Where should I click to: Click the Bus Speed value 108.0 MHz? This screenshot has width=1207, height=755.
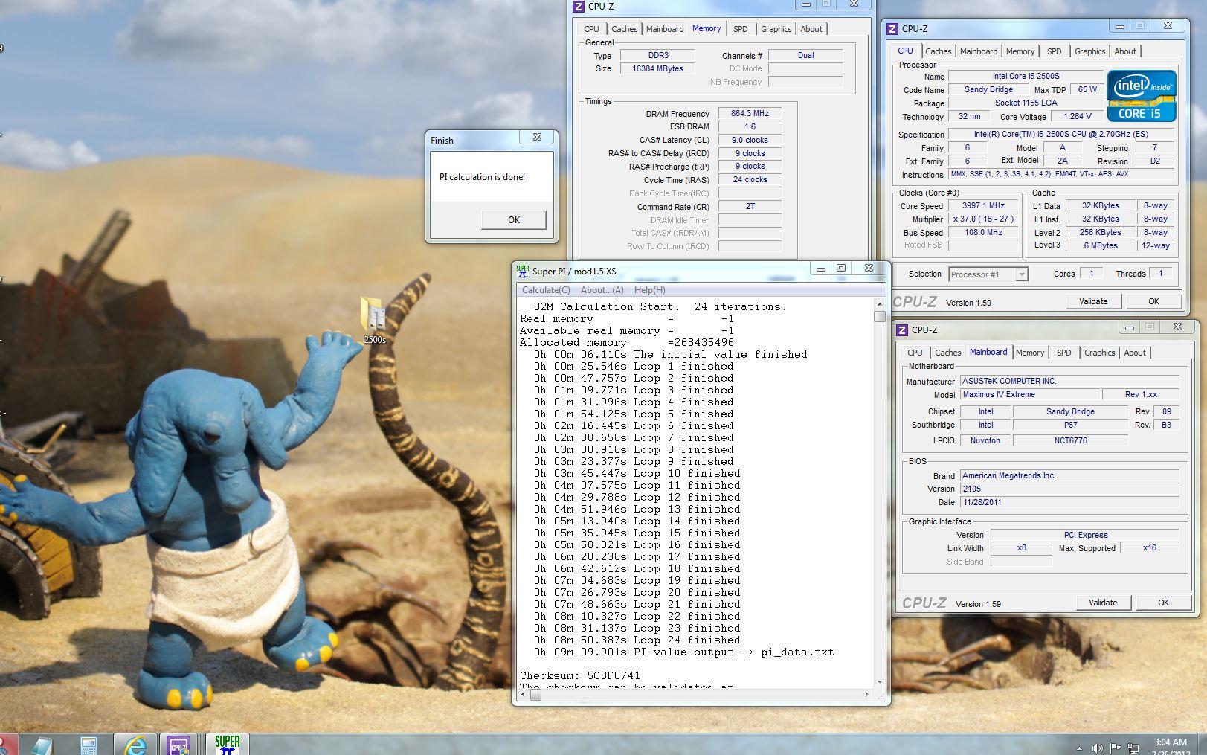click(983, 233)
